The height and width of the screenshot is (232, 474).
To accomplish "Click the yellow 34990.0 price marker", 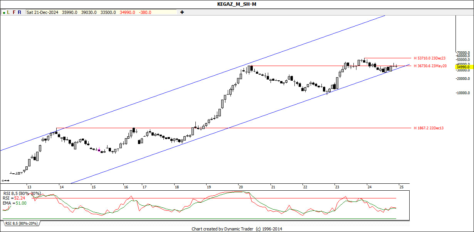I will tap(464, 67).
